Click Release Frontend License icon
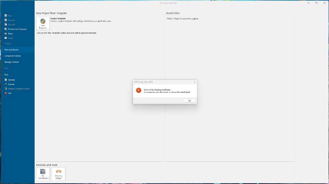The height and width of the screenshot is (184, 329). [x=6, y=89]
